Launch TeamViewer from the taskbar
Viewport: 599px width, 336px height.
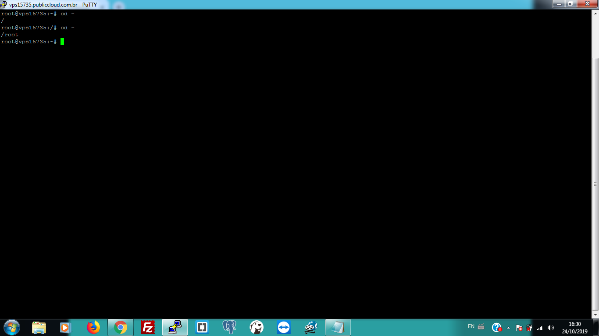pos(284,327)
